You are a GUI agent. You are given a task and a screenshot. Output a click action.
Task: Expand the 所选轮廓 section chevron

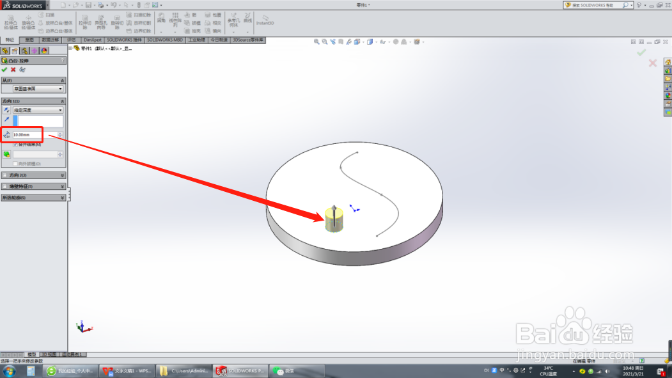pos(62,198)
